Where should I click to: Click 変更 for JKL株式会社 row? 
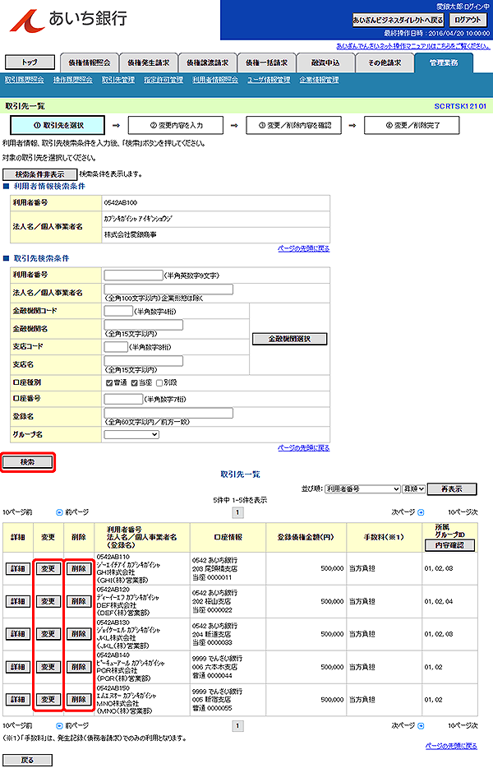pyautogui.click(x=48, y=634)
